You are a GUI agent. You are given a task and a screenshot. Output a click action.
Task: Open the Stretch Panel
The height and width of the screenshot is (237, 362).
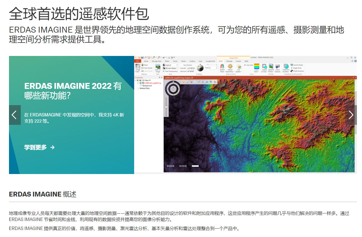[x=222, y=68]
